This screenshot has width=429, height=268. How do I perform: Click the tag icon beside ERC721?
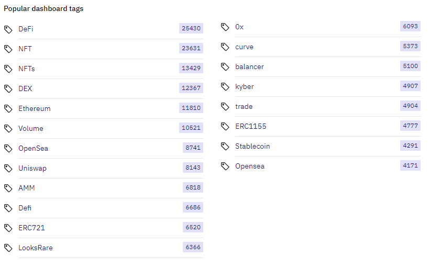pyautogui.click(x=8, y=228)
